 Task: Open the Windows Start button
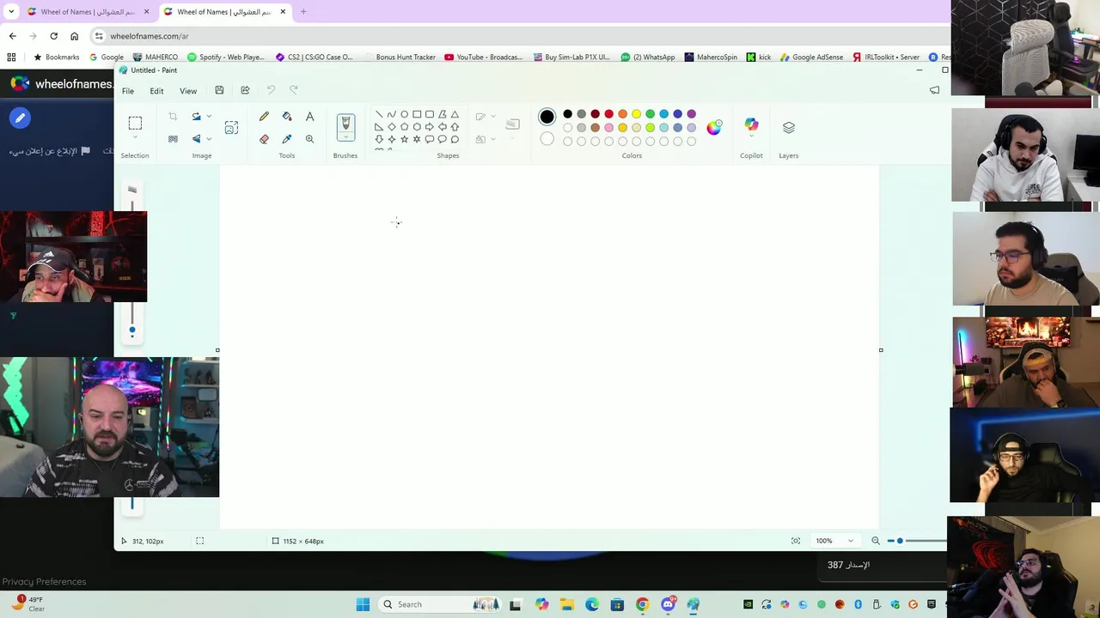pyautogui.click(x=363, y=604)
